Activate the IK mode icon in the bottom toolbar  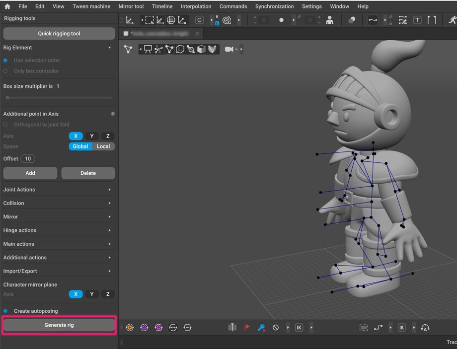click(x=299, y=327)
